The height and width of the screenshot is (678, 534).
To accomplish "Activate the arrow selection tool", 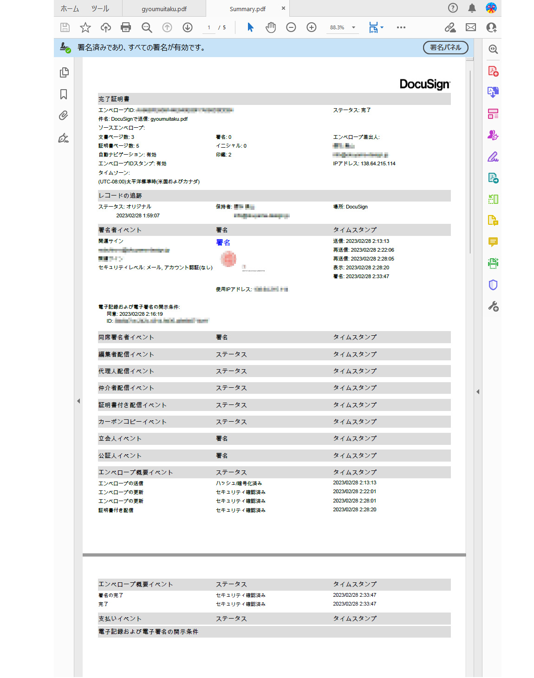I will [x=250, y=27].
